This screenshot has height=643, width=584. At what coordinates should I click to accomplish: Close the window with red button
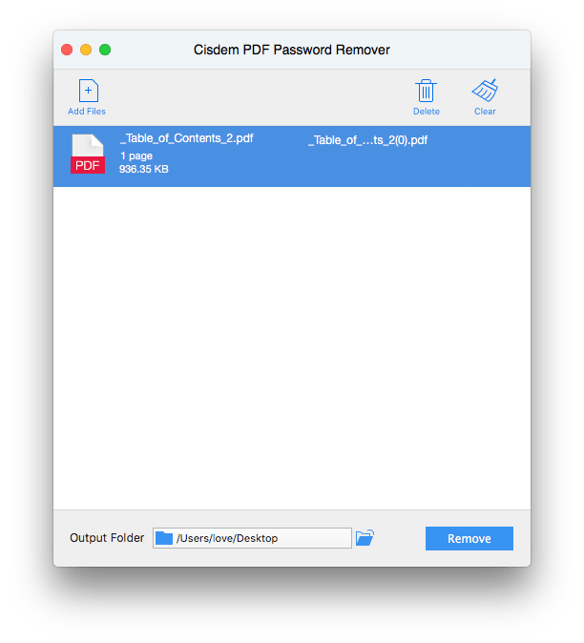pyautogui.click(x=67, y=50)
